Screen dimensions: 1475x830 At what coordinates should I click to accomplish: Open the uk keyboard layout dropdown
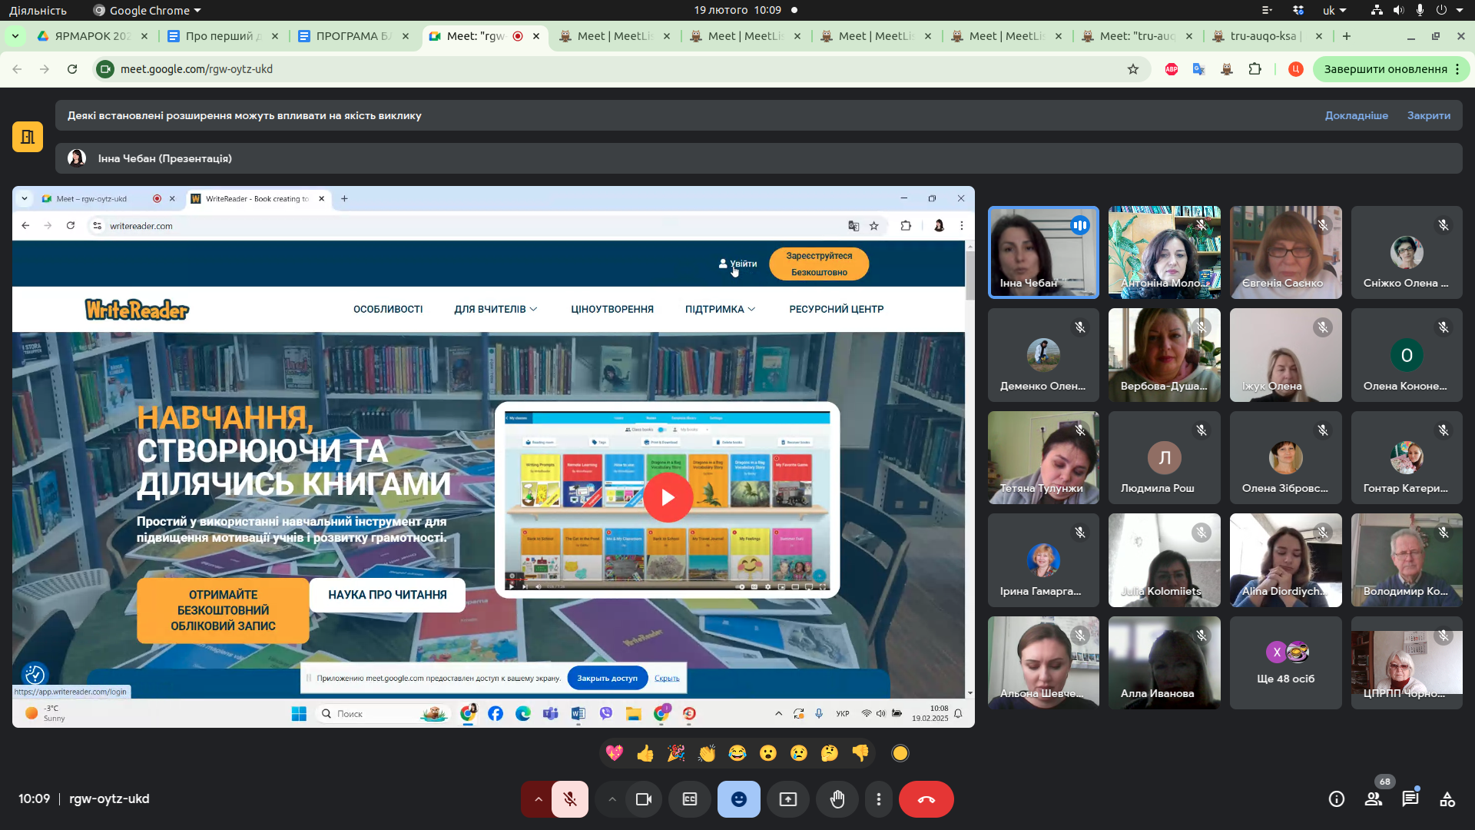coord(1334,11)
